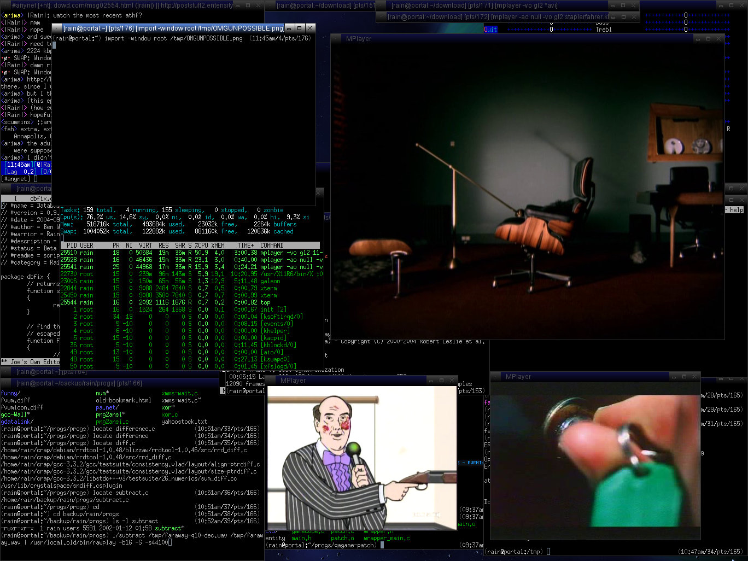Maximize the #anynet IRC window
Image resolution: width=748 pixels, height=561 pixels.
[248, 5]
